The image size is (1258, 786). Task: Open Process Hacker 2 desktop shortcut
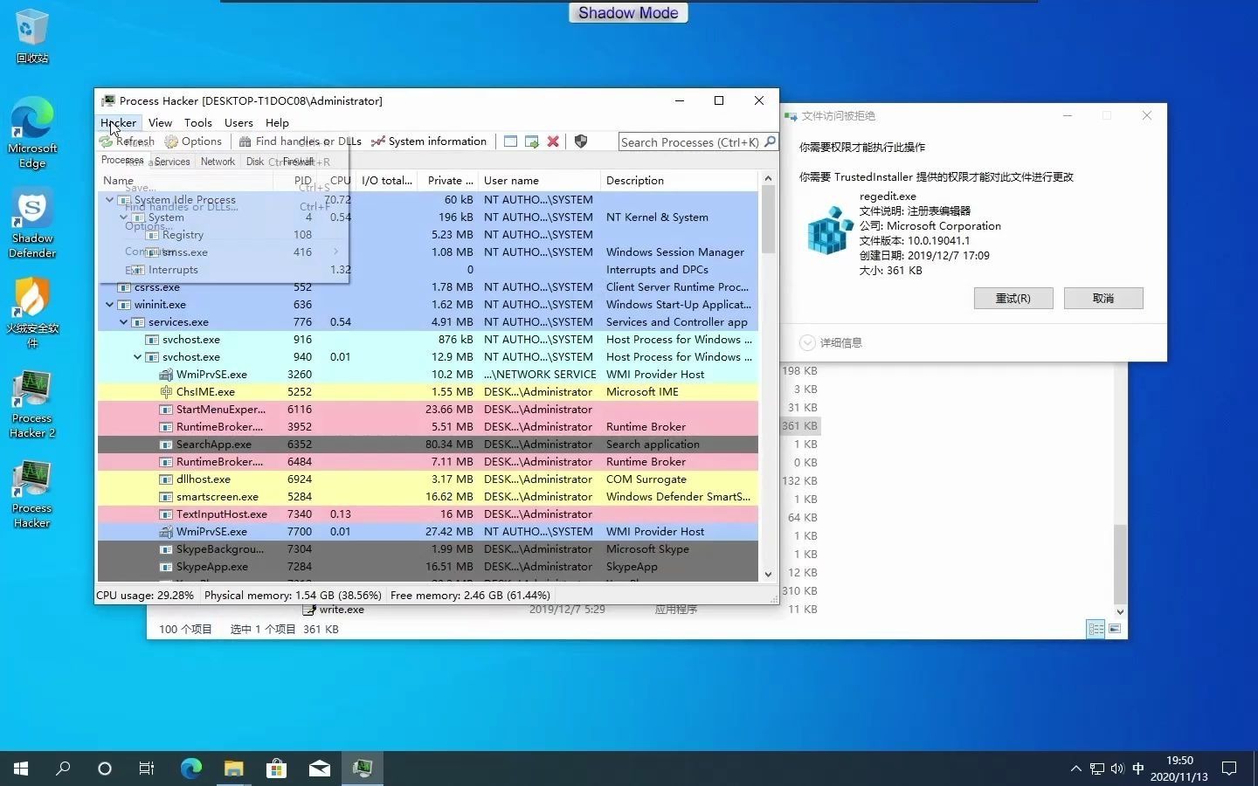coord(32,404)
